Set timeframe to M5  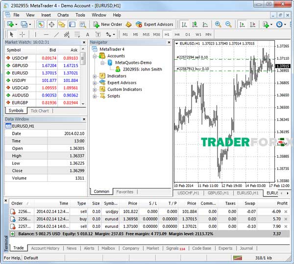pyautogui.click(x=135, y=34)
